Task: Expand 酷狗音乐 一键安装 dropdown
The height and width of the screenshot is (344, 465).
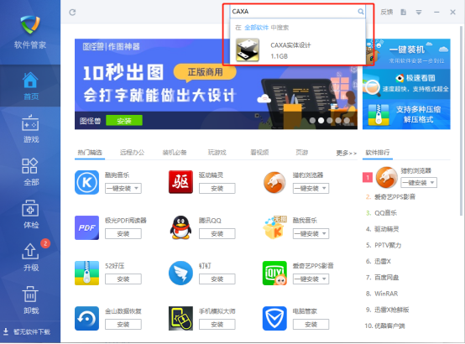Action: 136,188
